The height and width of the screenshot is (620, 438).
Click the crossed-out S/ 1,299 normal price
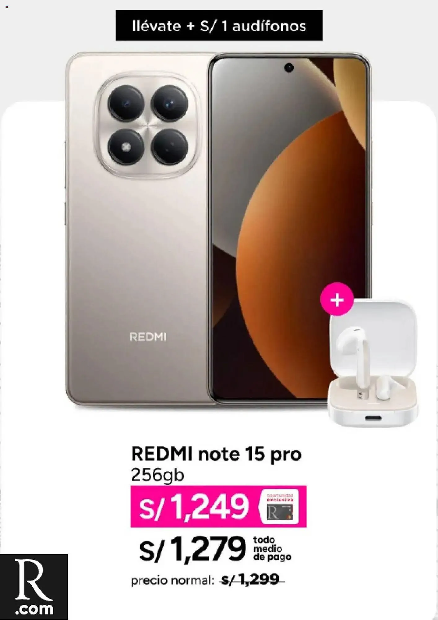pos(252,579)
